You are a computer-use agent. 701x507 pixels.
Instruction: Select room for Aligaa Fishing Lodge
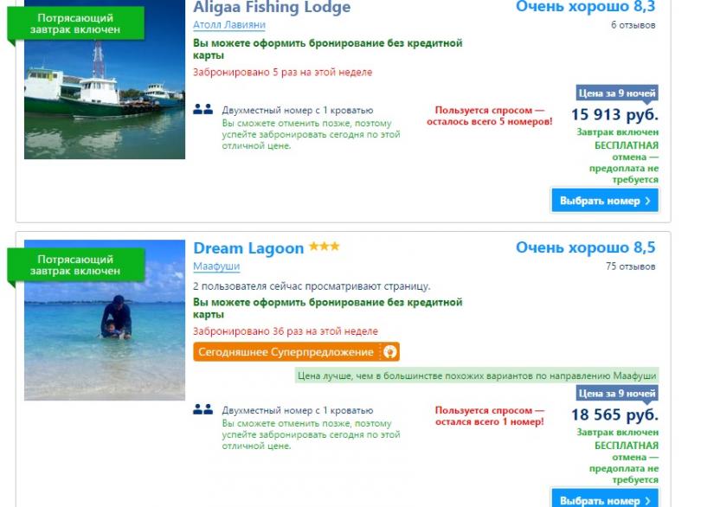604,201
